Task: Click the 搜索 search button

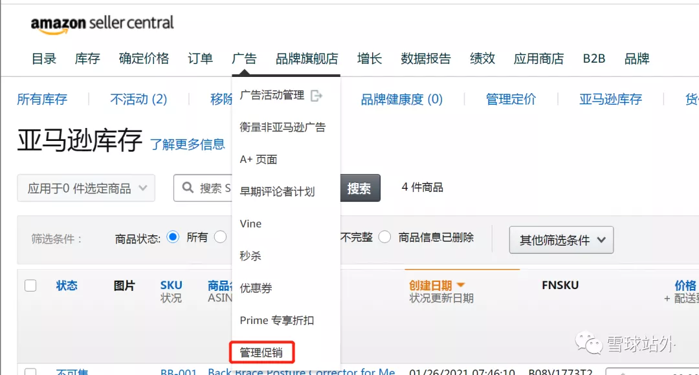Action: click(x=360, y=188)
